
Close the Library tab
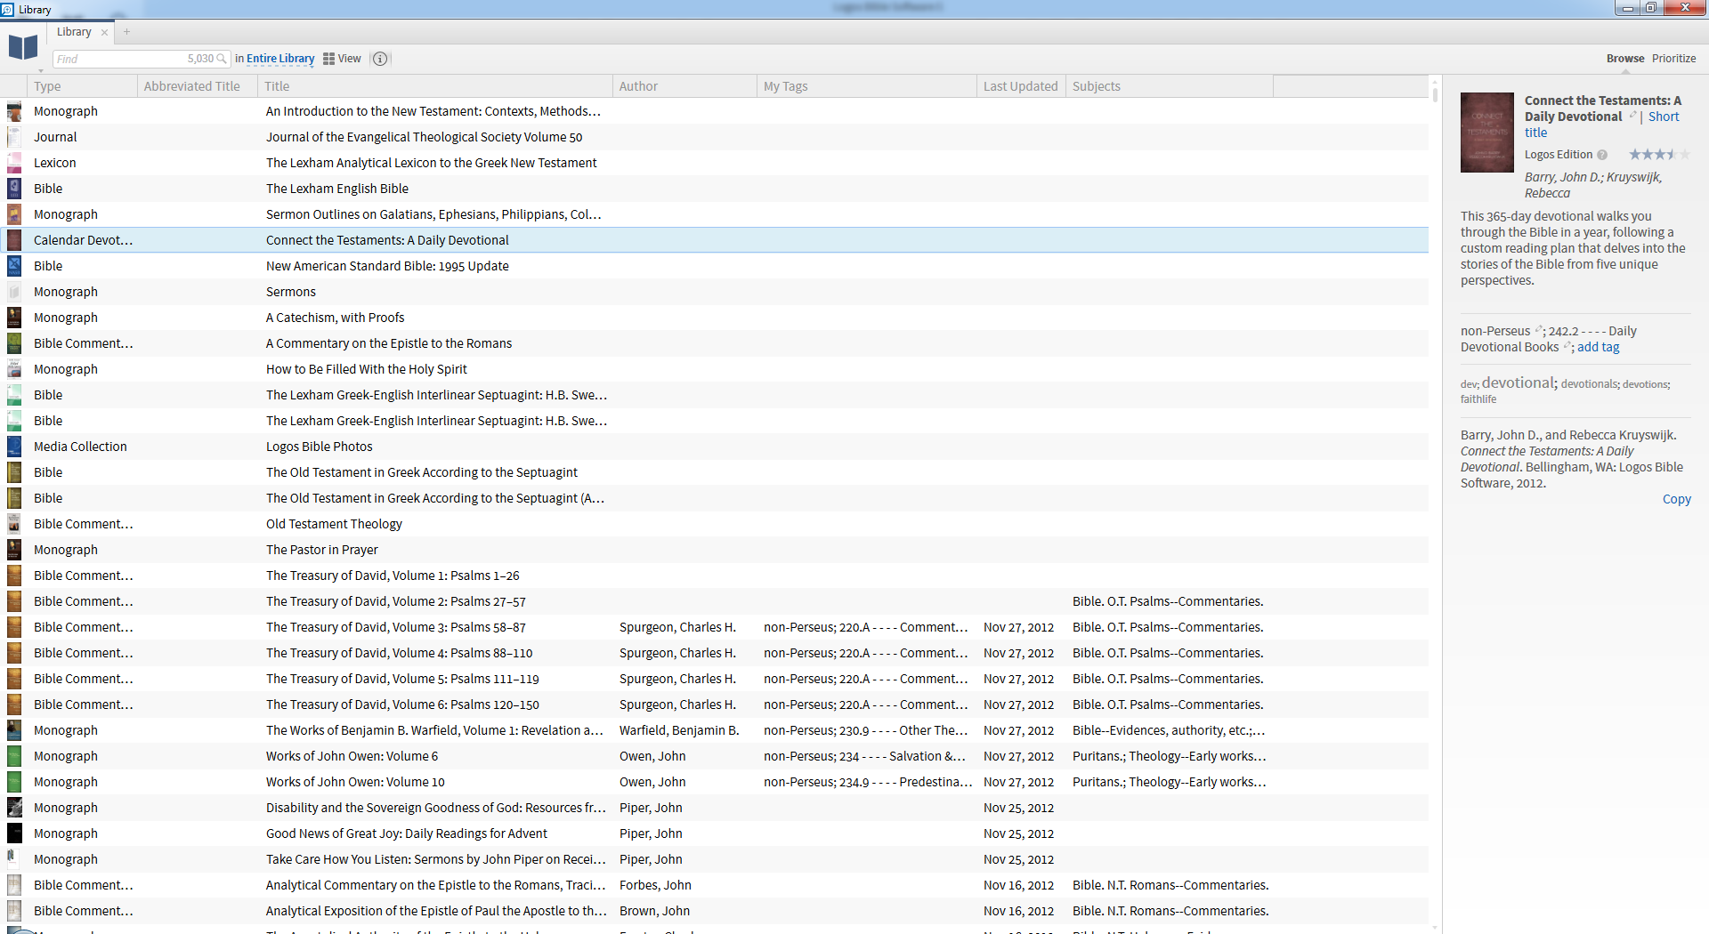click(x=104, y=32)
